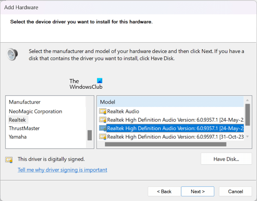Viewport: 257px width, 201px height.
Task: Open the Have Disk dialog
Action: coord(226,159)
